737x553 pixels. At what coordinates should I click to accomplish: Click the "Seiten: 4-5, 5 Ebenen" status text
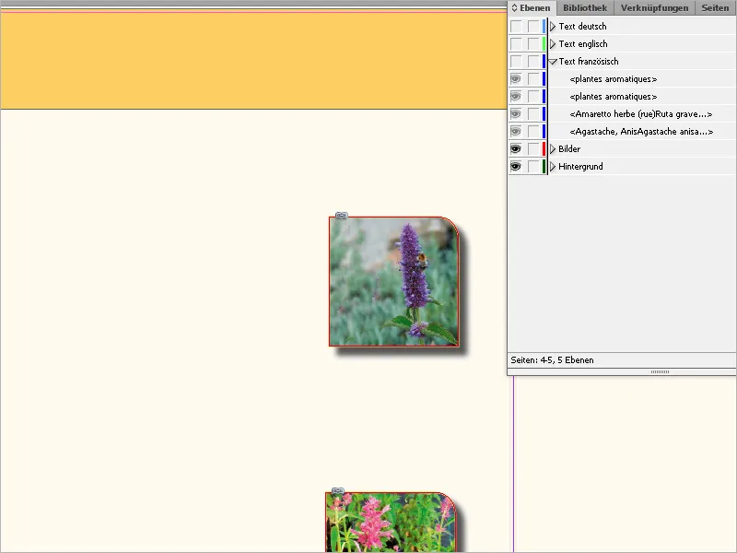pos(552,360)
